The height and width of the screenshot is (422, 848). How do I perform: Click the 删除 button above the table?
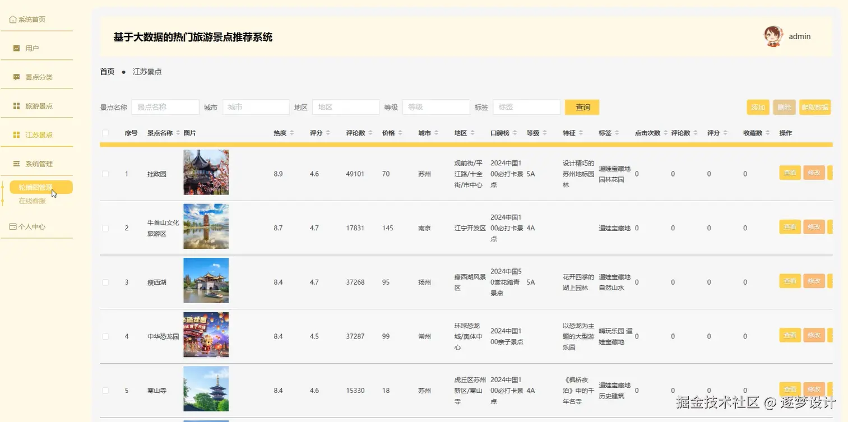784,108
